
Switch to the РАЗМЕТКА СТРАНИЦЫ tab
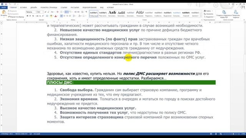[x=49, y=7]
